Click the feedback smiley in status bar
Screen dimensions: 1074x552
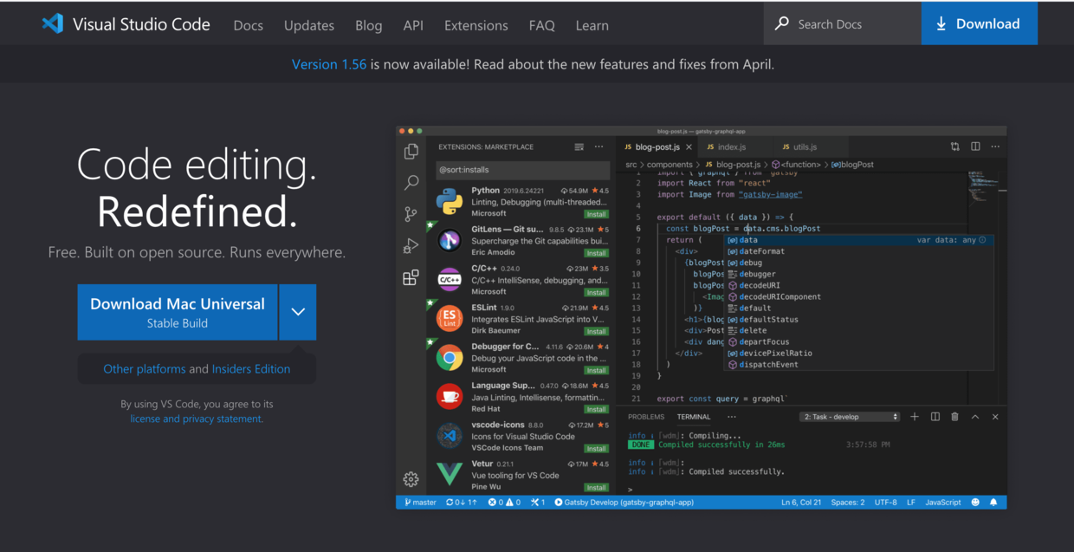click(975, 503)
